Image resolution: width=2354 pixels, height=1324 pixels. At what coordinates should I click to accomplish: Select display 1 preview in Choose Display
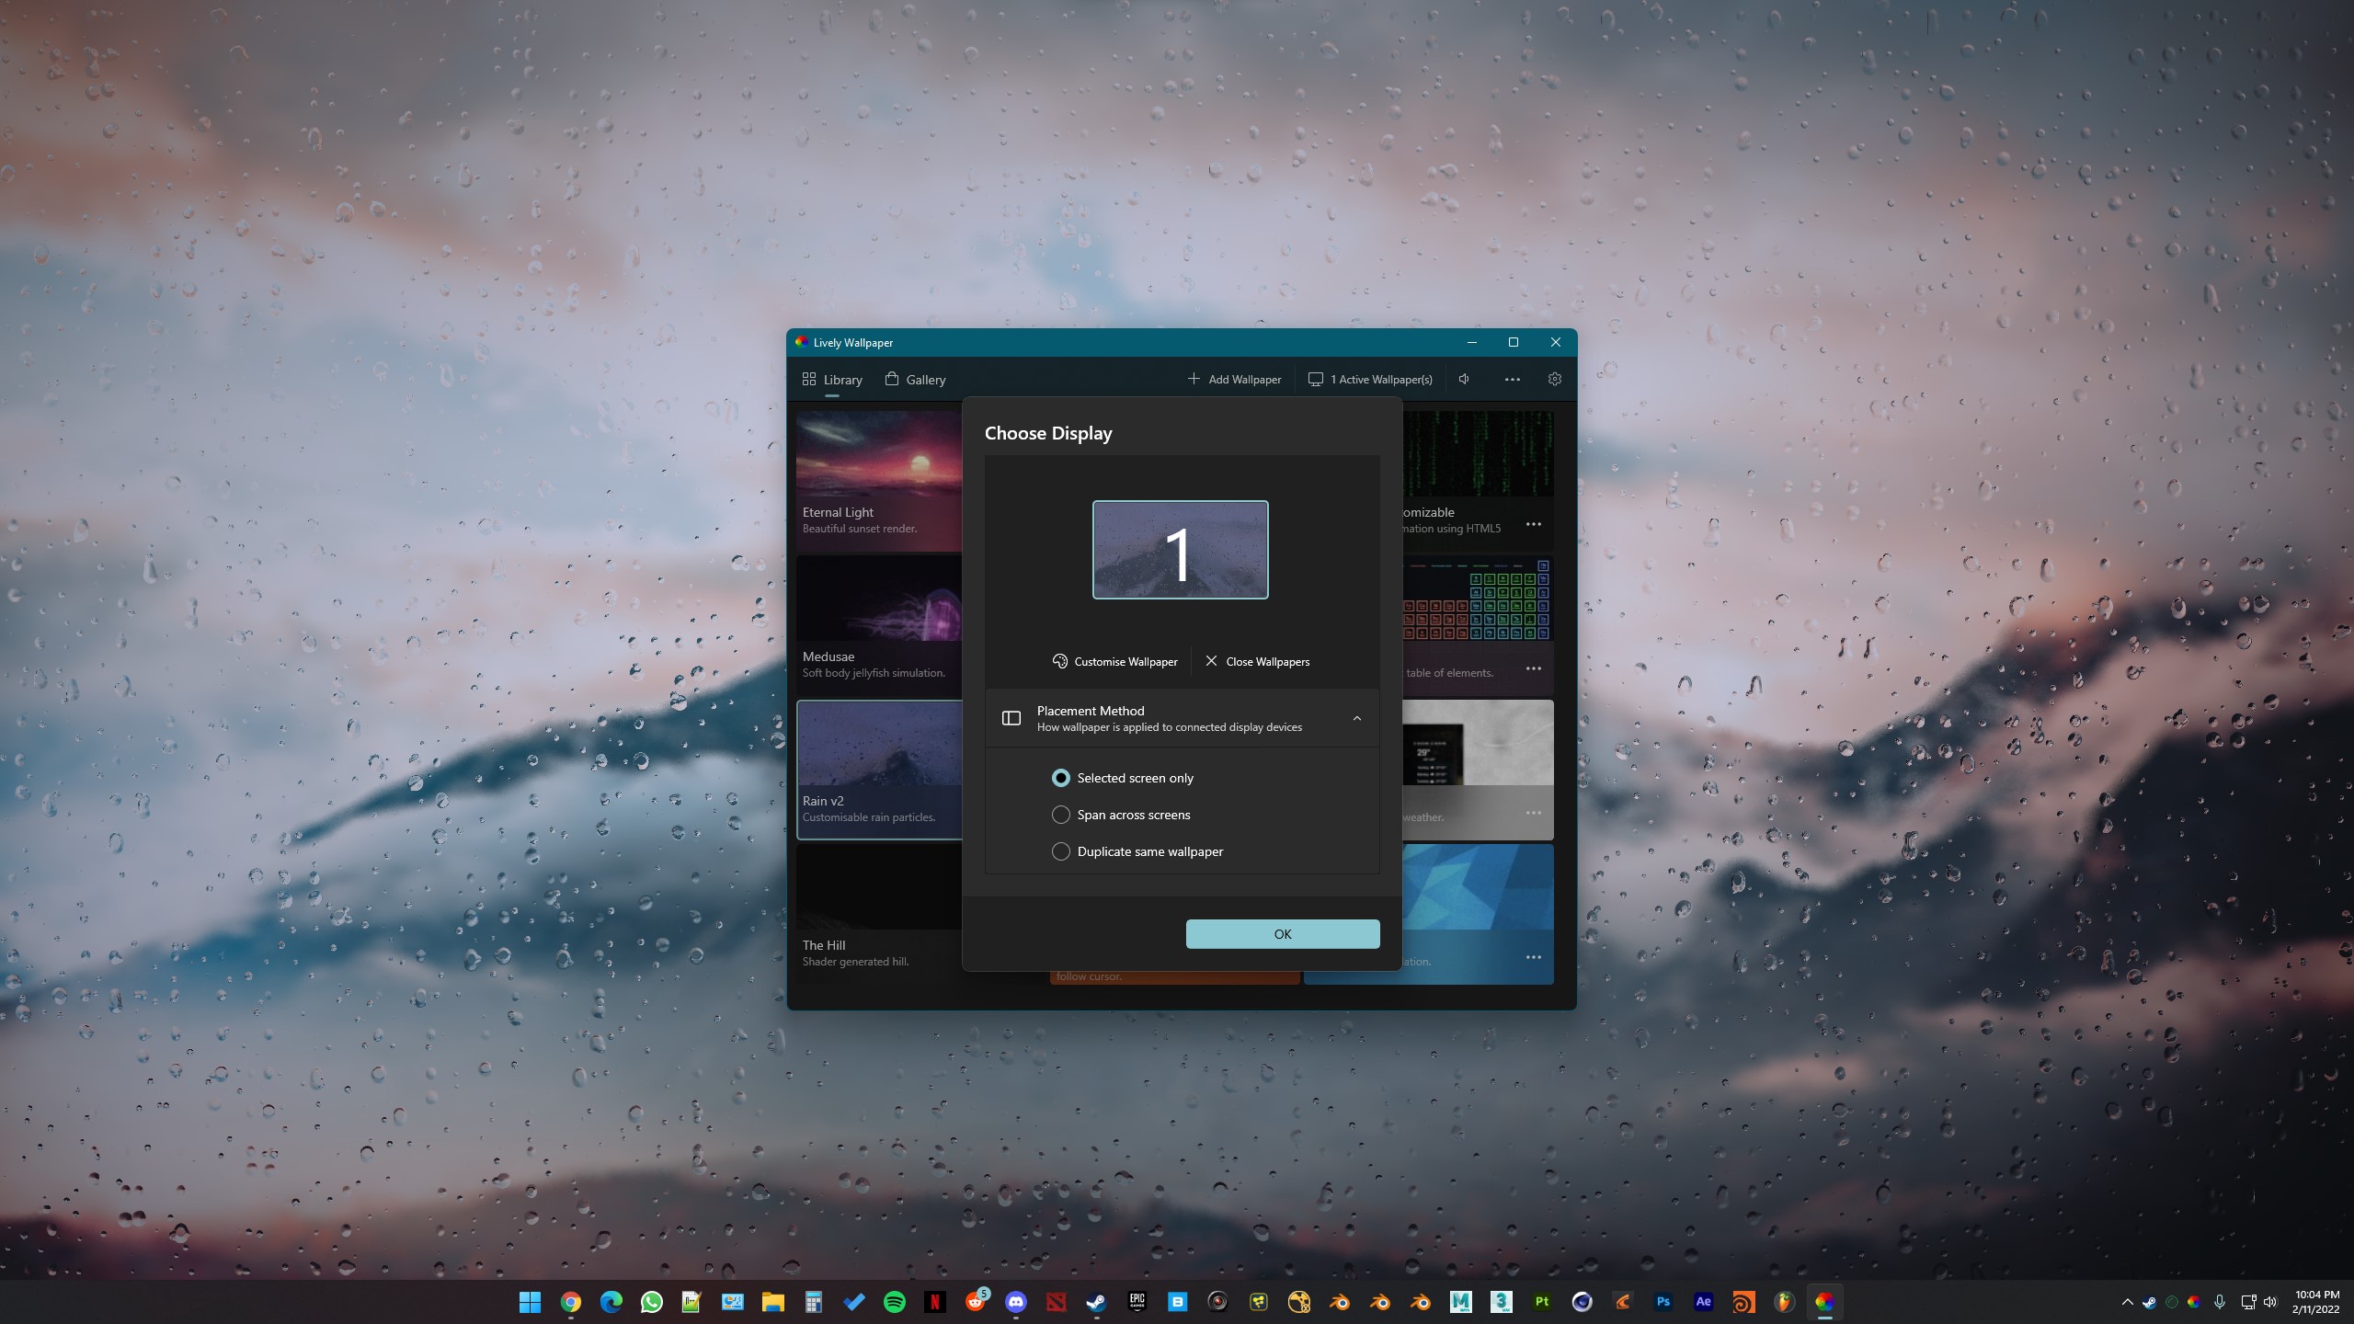(1180, 549)
